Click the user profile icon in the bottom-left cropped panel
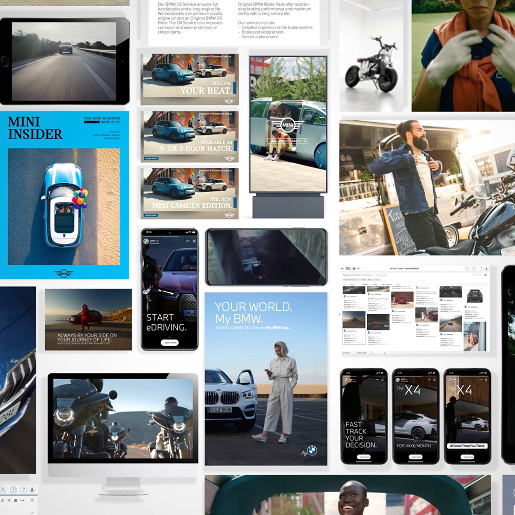Viewport: 515px width, 515px height. coord(32,489)
